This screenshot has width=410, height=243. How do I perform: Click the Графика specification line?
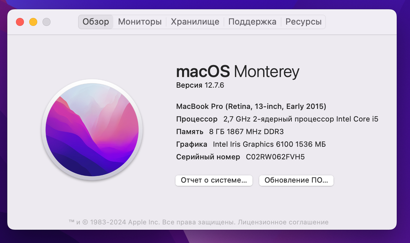(x=250, y=144)
